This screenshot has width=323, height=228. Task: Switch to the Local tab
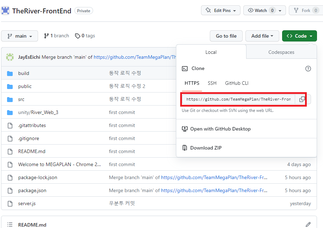point(211,52)
